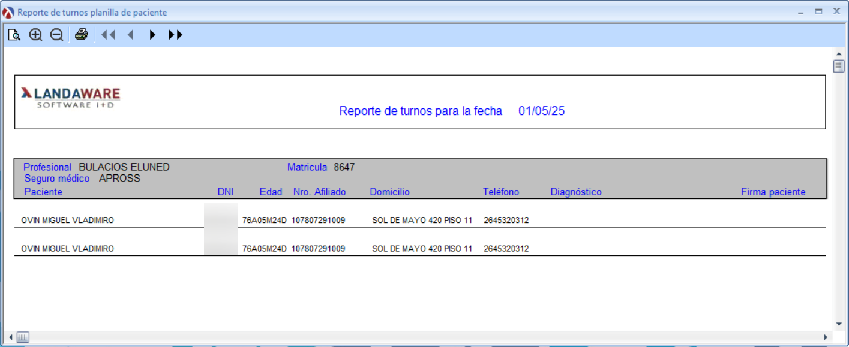The height and width of the screenshot is (347, 849).
Task: Click the Paciente column header
Action: click(x=43, y=192)
